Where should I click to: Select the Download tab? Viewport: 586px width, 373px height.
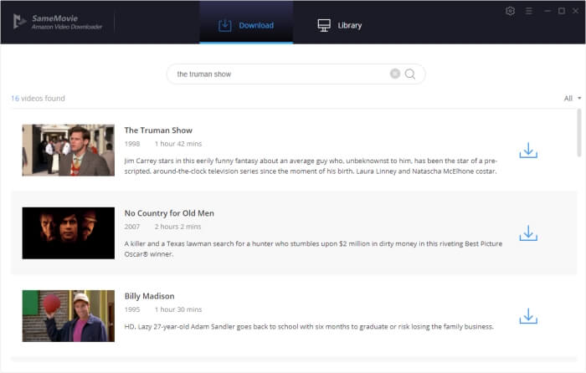[246, 25]
